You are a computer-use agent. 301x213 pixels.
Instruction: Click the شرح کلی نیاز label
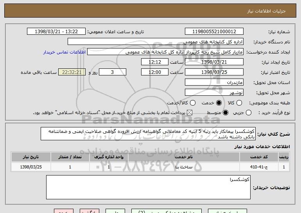pyautogui.click(x=274, y=134)
